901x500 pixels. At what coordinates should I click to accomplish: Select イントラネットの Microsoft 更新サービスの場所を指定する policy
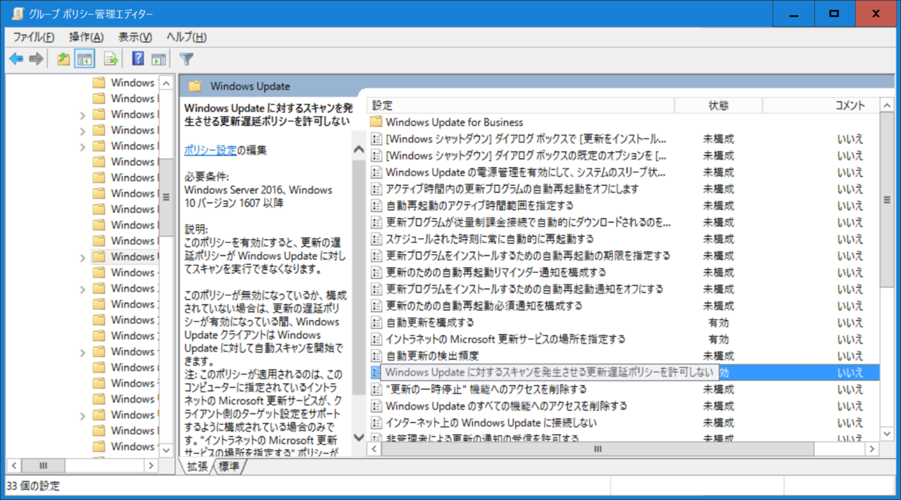(505, 339)
